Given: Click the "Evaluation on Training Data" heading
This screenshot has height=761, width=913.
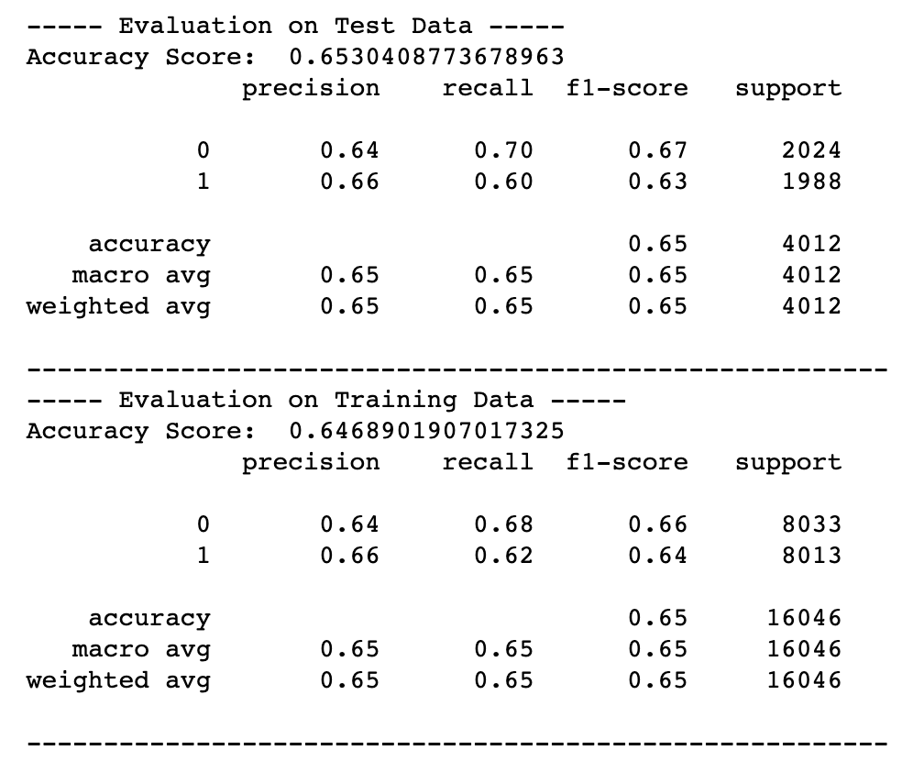Looking at the screenshot, I should (326, 401).
